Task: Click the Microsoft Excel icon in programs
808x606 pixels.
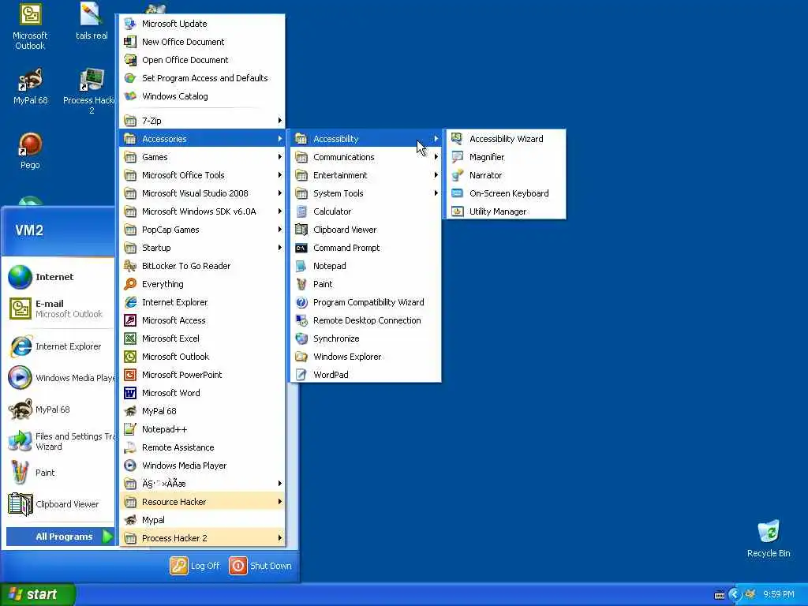Action: pos(130,339)
